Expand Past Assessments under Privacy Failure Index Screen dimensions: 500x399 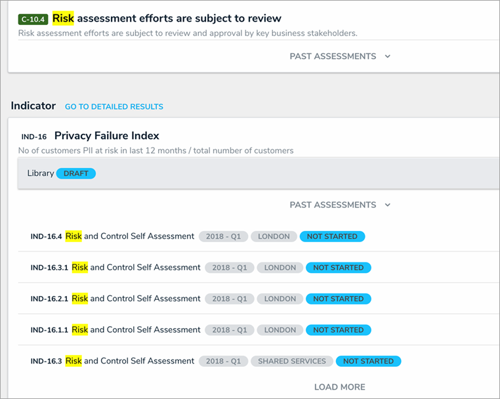pos(340,205)
